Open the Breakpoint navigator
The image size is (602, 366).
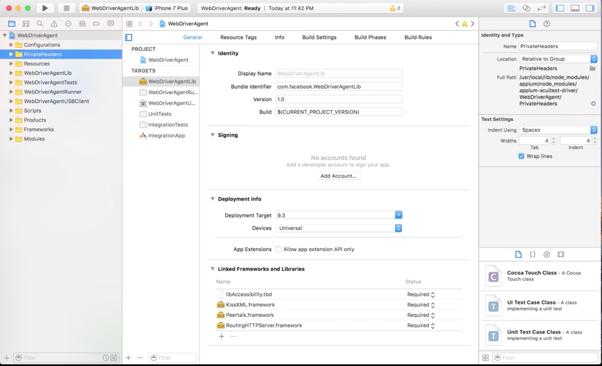[96, 24]
